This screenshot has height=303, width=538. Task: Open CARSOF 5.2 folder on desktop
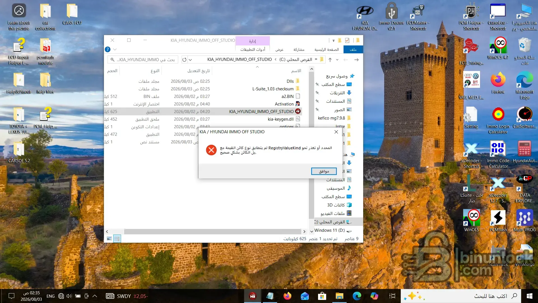pos(19,152)
